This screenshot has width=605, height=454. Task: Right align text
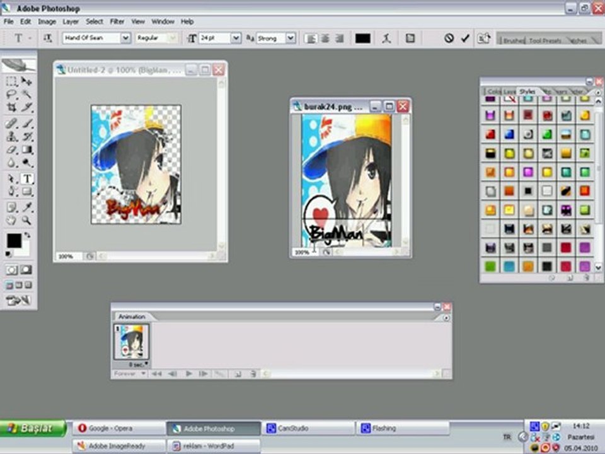click(x=340, y=38)
